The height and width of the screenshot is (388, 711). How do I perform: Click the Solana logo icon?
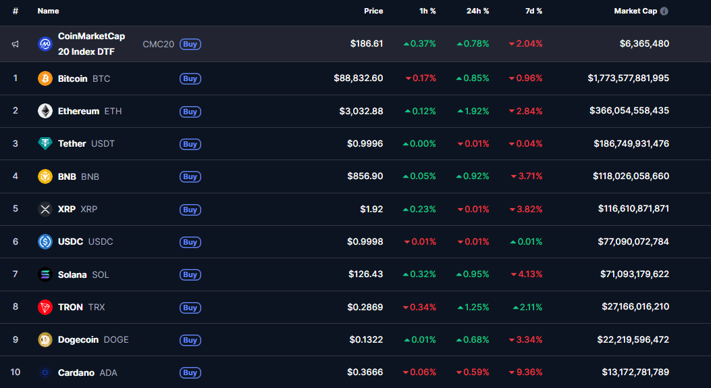click(x=45, y=274)
